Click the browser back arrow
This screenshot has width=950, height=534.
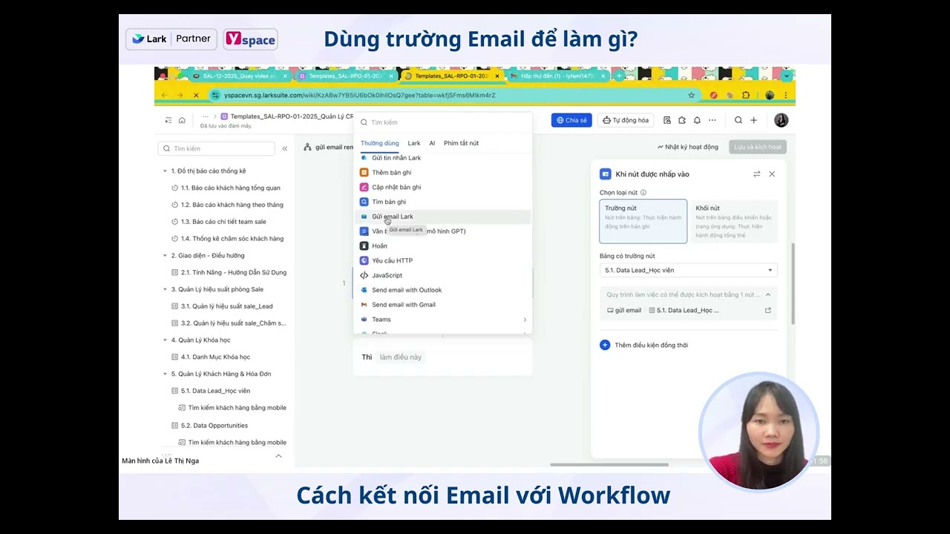click(165, 95)
